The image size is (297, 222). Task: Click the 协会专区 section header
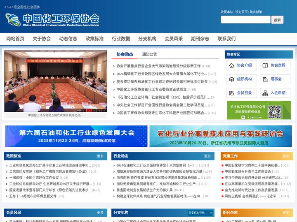pos(259,54)
